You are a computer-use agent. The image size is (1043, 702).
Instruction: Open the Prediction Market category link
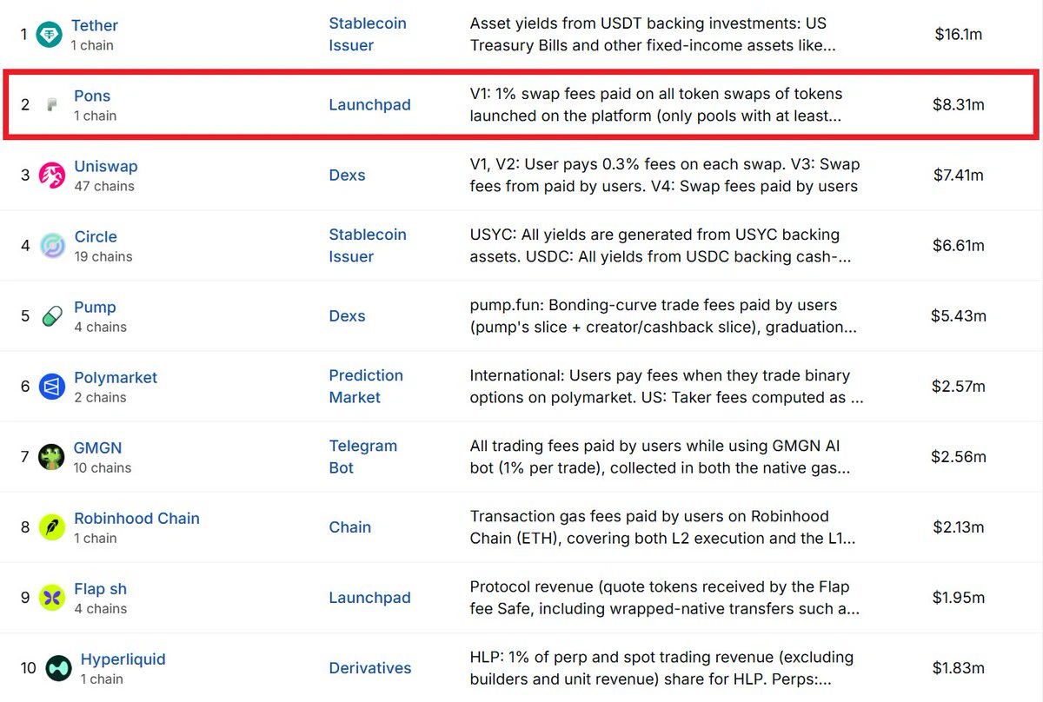[x=366, y=387]
